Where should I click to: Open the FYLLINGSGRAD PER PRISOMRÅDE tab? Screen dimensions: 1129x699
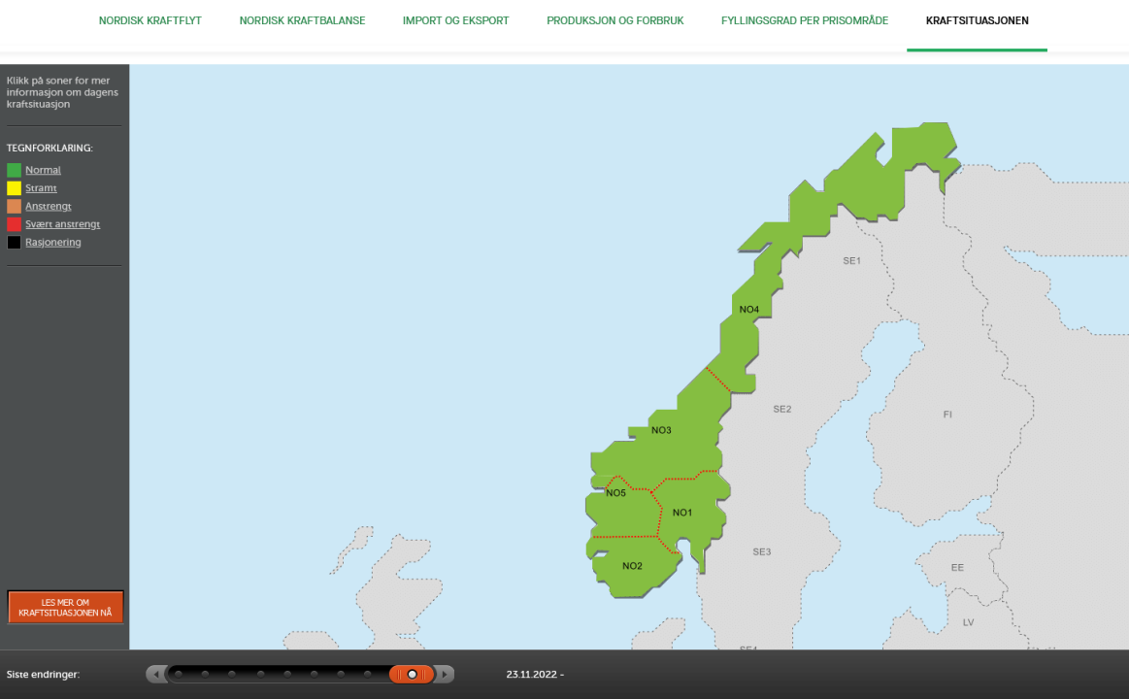[x=804, y=19]
